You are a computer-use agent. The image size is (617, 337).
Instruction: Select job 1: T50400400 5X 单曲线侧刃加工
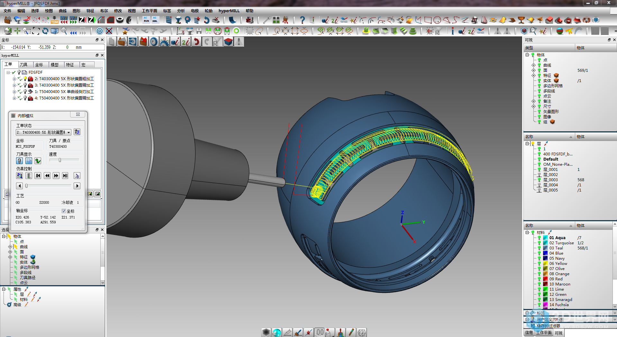tap(64, 92)
